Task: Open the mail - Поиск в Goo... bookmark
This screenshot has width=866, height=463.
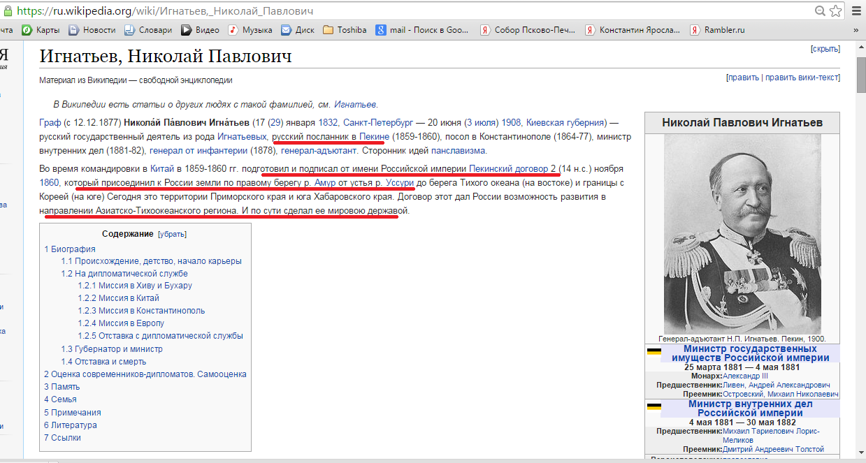Action: (423, 30)
